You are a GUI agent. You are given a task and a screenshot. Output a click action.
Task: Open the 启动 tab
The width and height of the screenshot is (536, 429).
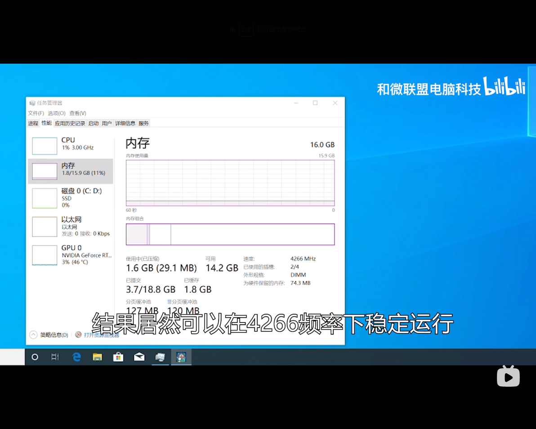pos(94,123)
